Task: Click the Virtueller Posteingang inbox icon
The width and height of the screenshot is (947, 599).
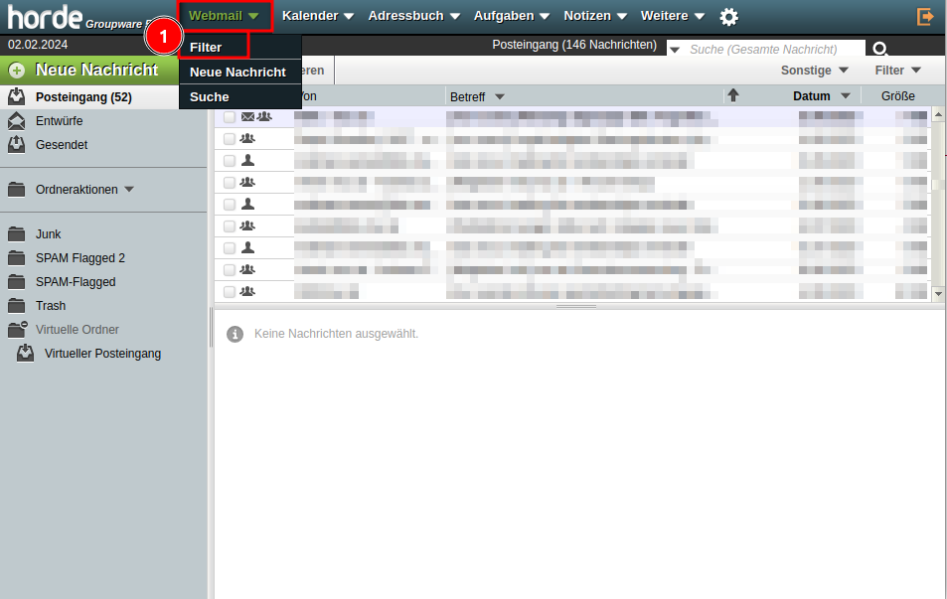Action: click(x=26, y=354)
